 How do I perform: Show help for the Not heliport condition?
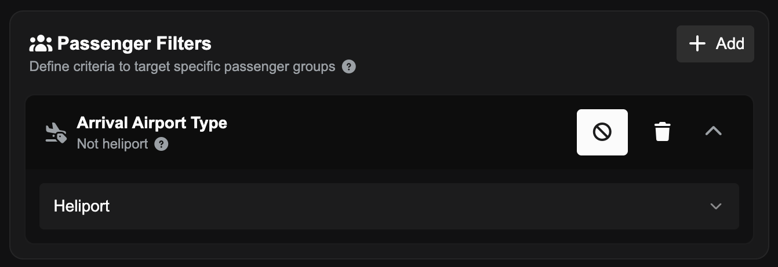click(x=161, y=144)
